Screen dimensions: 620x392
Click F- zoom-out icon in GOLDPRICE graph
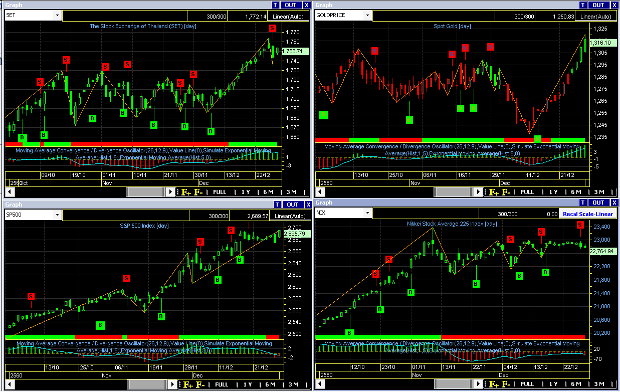pyautogui.click(x=506, y=192)
